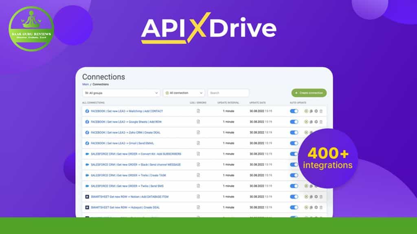The width and height of the screenshot is (417, 234).
Task: Disable auto update for Facebook Gmail connection
Action: coord(294,143)
